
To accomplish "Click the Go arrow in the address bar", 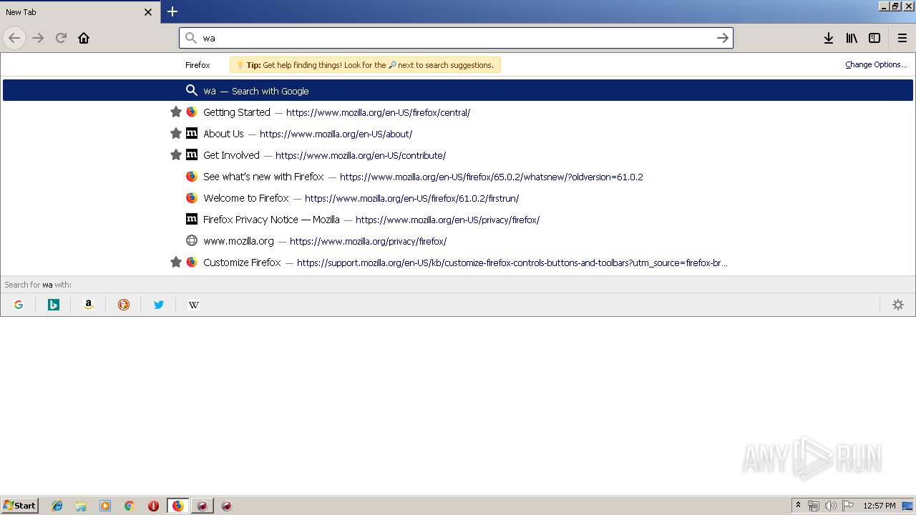I will (723, 38).
